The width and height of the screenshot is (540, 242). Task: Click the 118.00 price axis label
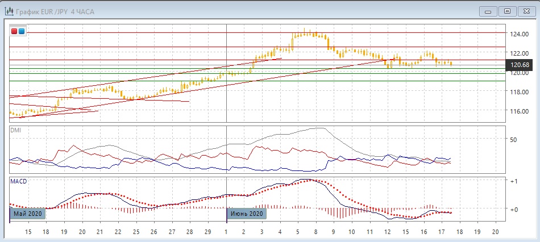click(520, 92)
